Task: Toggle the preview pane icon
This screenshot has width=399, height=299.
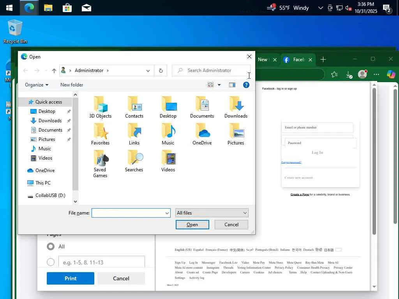Action: click(x=232, y=85)
